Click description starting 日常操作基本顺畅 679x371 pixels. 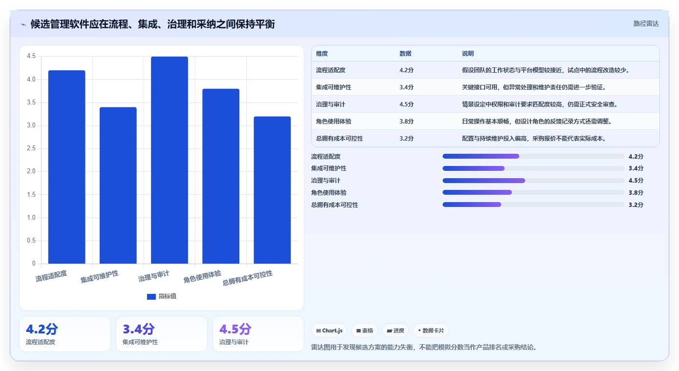[x=537, y=122]
